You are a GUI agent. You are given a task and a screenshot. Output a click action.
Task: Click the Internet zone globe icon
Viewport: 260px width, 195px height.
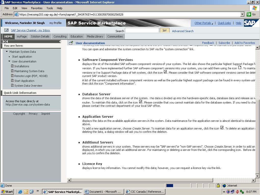click(x=224, y=185)
